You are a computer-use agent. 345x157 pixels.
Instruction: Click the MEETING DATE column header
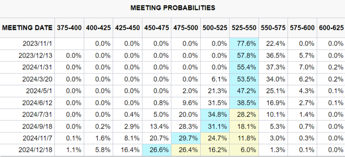[x=27, y=28]
